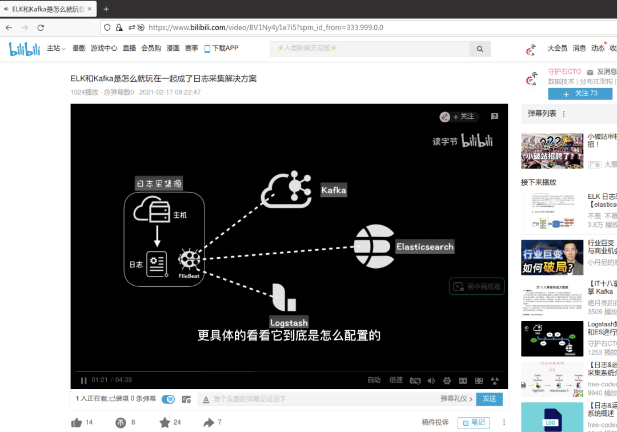This screenshot has height=432, width=617.
Task: Open 会员购 navigation item
Action: (x=151, y=48)
